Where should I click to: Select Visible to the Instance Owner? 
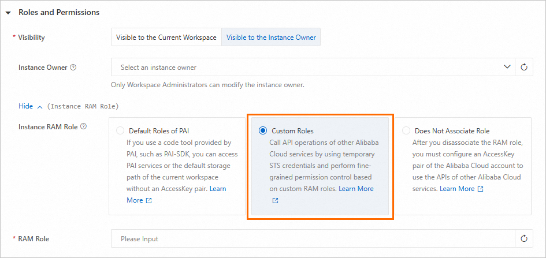click(x=271, y=38)
